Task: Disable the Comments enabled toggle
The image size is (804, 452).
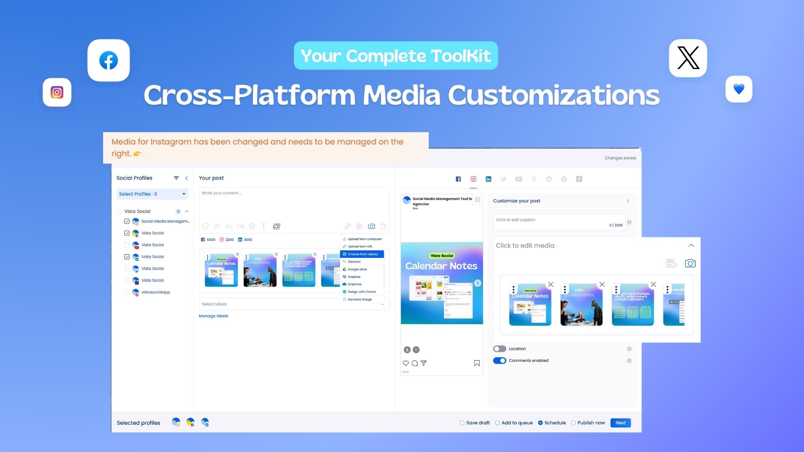Action: 500,360
